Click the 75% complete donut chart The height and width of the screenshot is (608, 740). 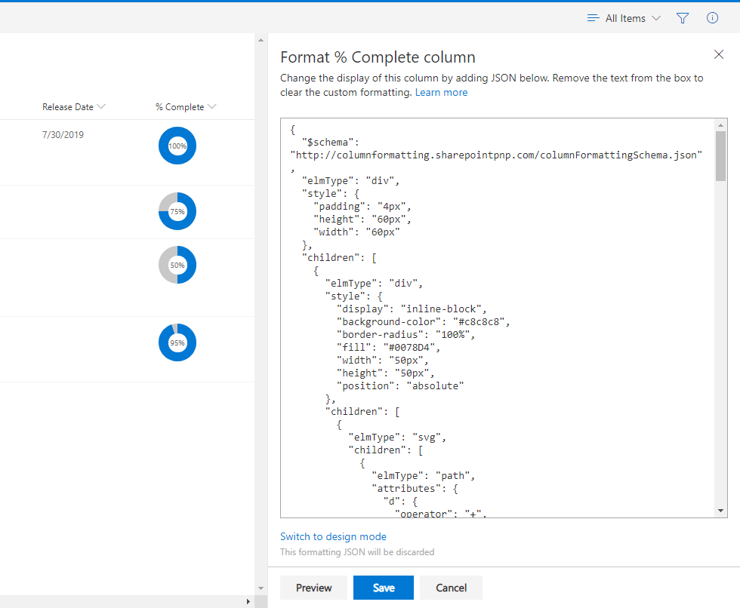click(177, 212)
